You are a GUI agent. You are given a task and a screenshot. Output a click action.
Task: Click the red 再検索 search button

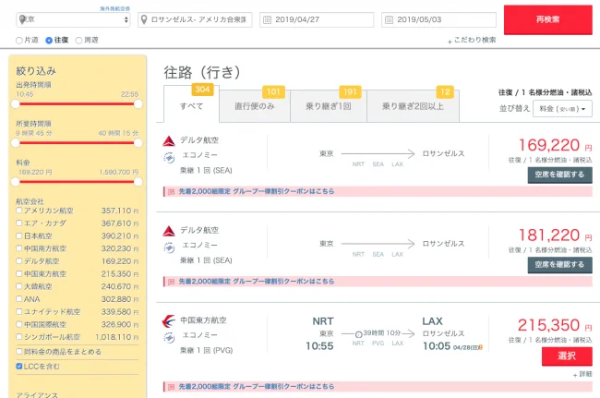click(548, 20)
